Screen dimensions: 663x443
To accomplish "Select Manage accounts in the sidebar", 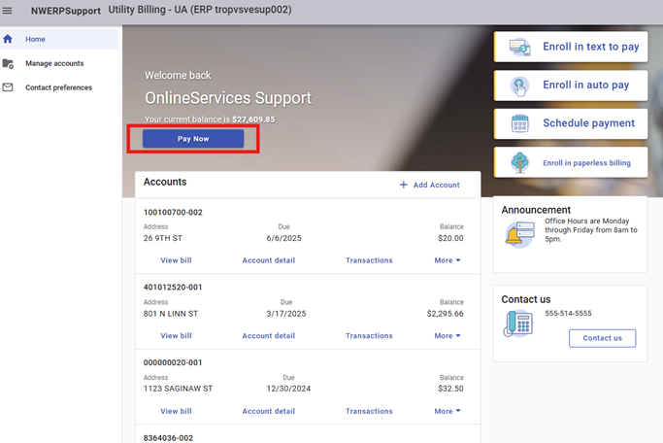I will coord(54,63).
